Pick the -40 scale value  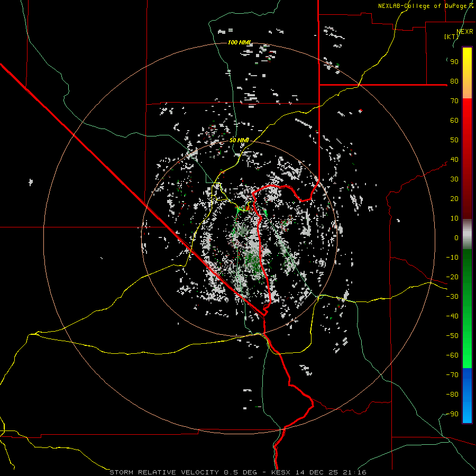click(x=452, y=316)
